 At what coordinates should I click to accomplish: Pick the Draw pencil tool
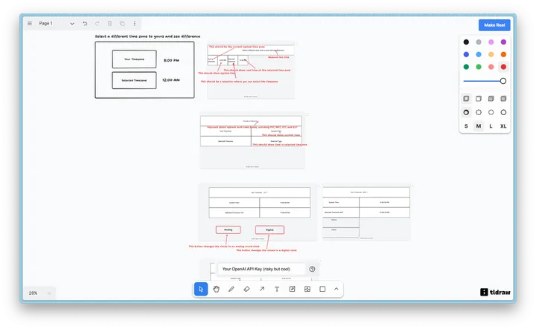click(232, 289)
